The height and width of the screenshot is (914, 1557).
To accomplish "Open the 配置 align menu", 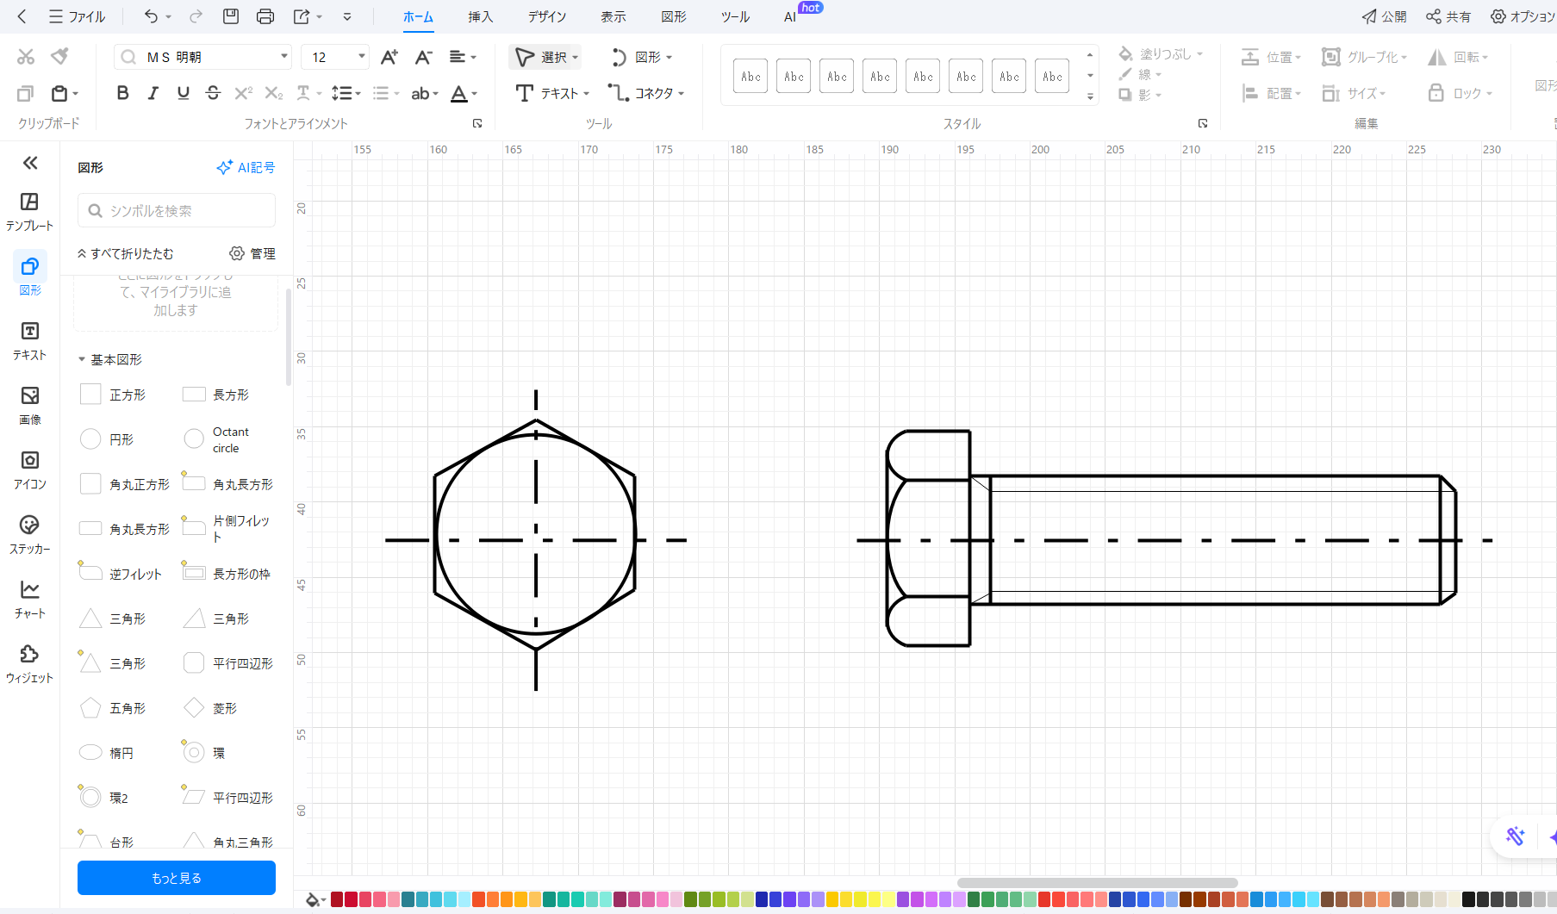I will 1271,93.
